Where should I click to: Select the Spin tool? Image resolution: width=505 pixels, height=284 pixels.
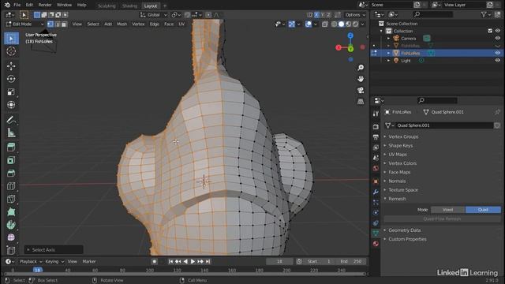tap(11, 225)
